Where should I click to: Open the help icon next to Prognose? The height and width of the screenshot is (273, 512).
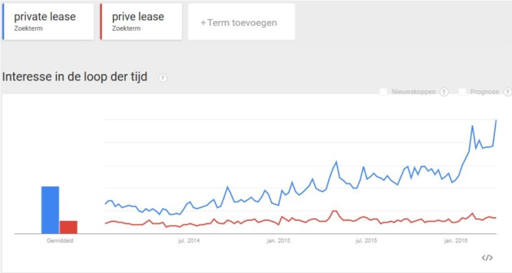pos(507,92)
